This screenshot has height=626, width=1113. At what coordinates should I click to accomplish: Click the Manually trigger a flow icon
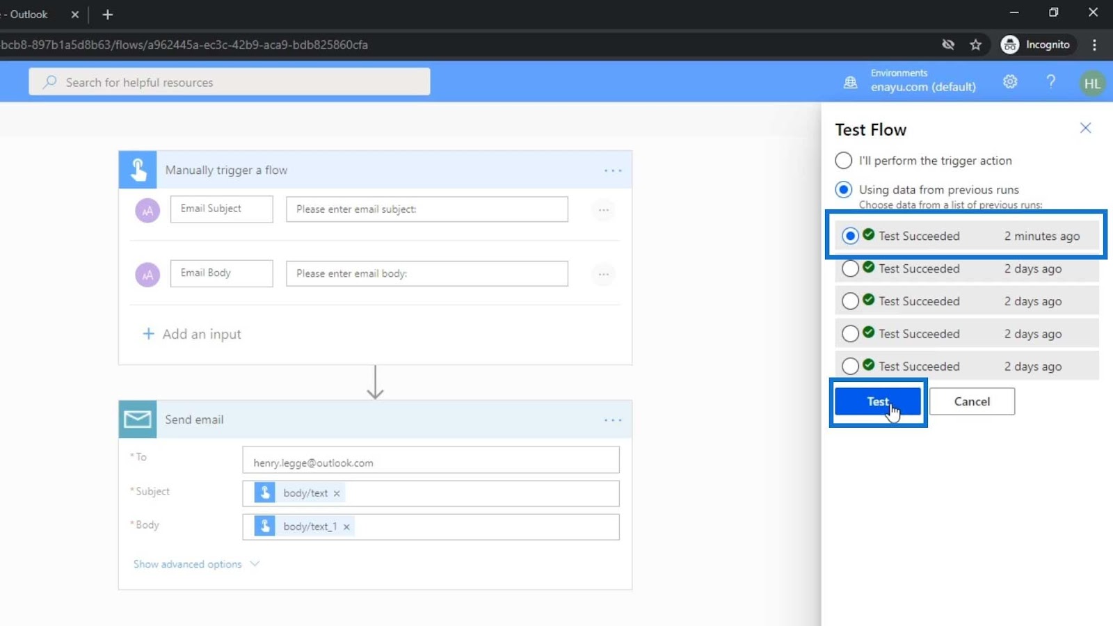[x=138, y=170]
